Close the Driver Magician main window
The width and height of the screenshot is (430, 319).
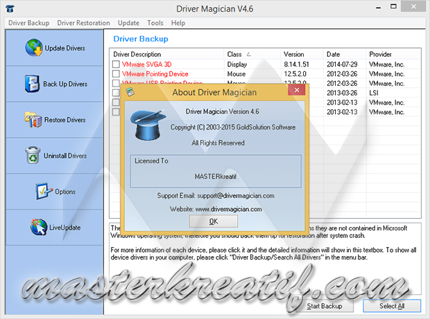tap(413, 6)
